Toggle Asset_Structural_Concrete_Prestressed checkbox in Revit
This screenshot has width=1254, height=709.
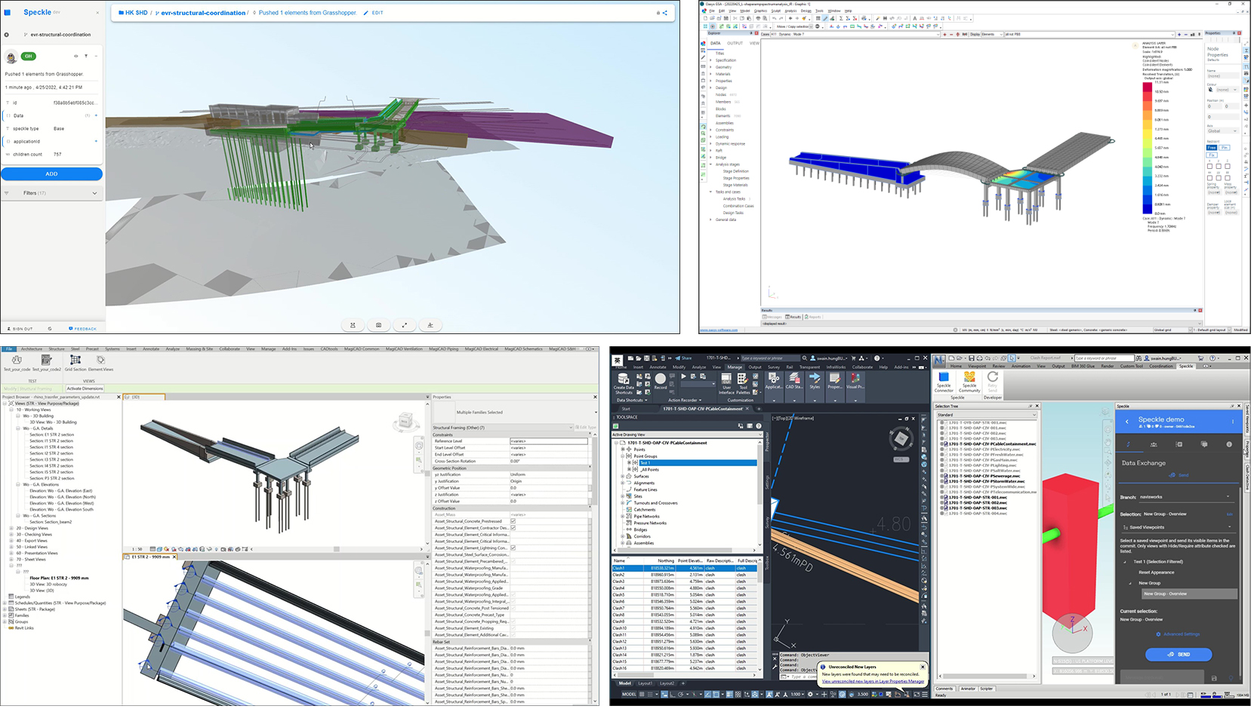[514, 523]
